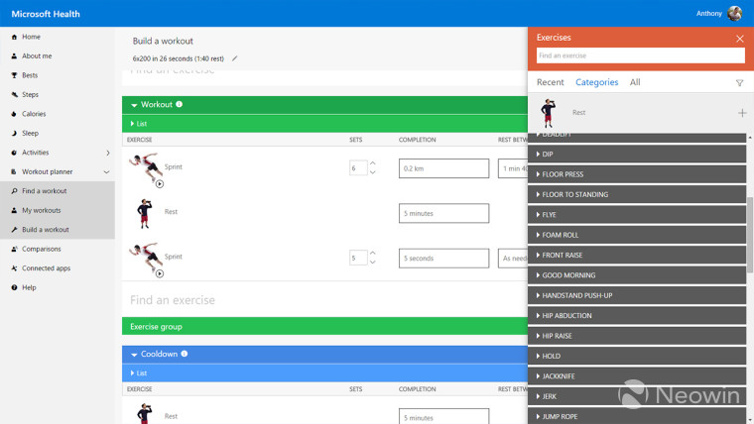The image size is (754, 424).
Task: Expand HIP RAISE category
Action: pos(637,336)
